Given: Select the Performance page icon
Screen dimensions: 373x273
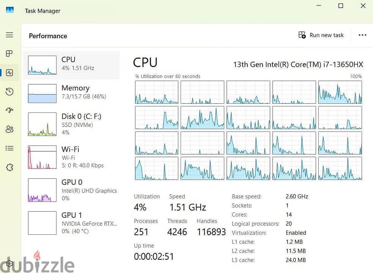Looking at the screenshot, I should (10, 73).
